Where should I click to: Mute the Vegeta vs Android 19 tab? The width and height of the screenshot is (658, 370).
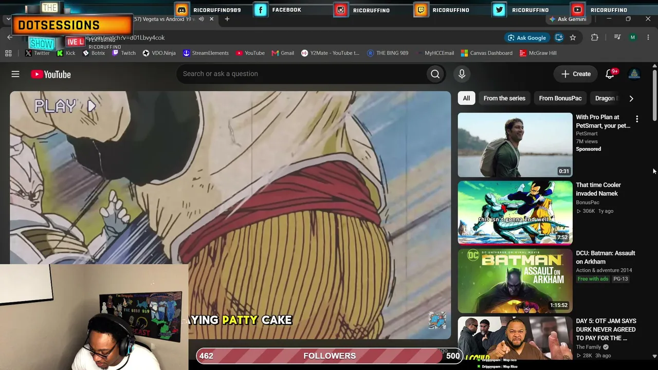(x=202, y=19)
